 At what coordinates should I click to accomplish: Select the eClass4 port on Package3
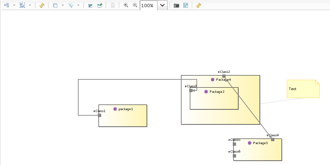[273, 140]
